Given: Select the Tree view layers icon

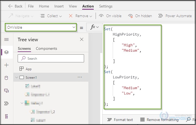Looking at the screenshot, I should coord(6,52).
